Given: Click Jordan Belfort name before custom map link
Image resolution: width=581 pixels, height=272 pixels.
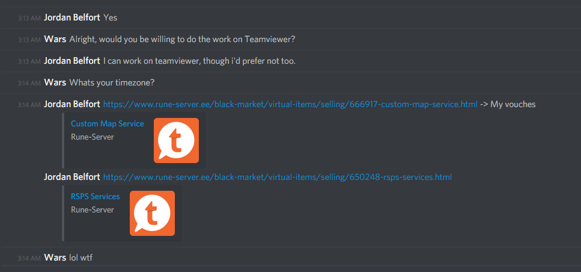Looking at the screenshot, I should pos(72,105).
